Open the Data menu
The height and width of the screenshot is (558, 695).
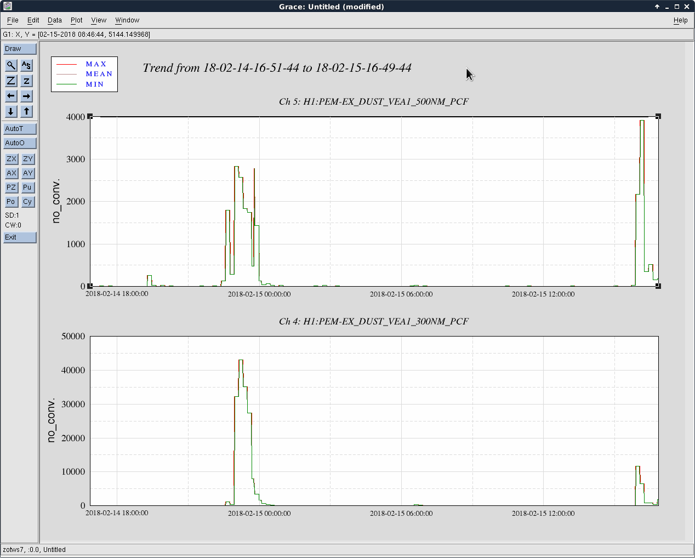55,20
